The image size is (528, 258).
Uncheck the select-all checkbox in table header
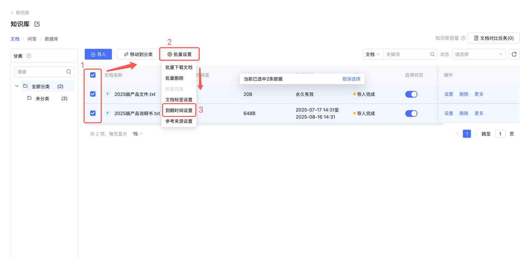93,75
